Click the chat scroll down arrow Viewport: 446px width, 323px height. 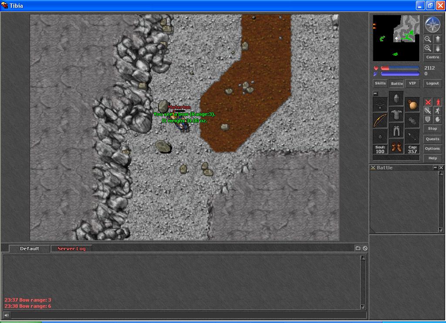(363, 306)
